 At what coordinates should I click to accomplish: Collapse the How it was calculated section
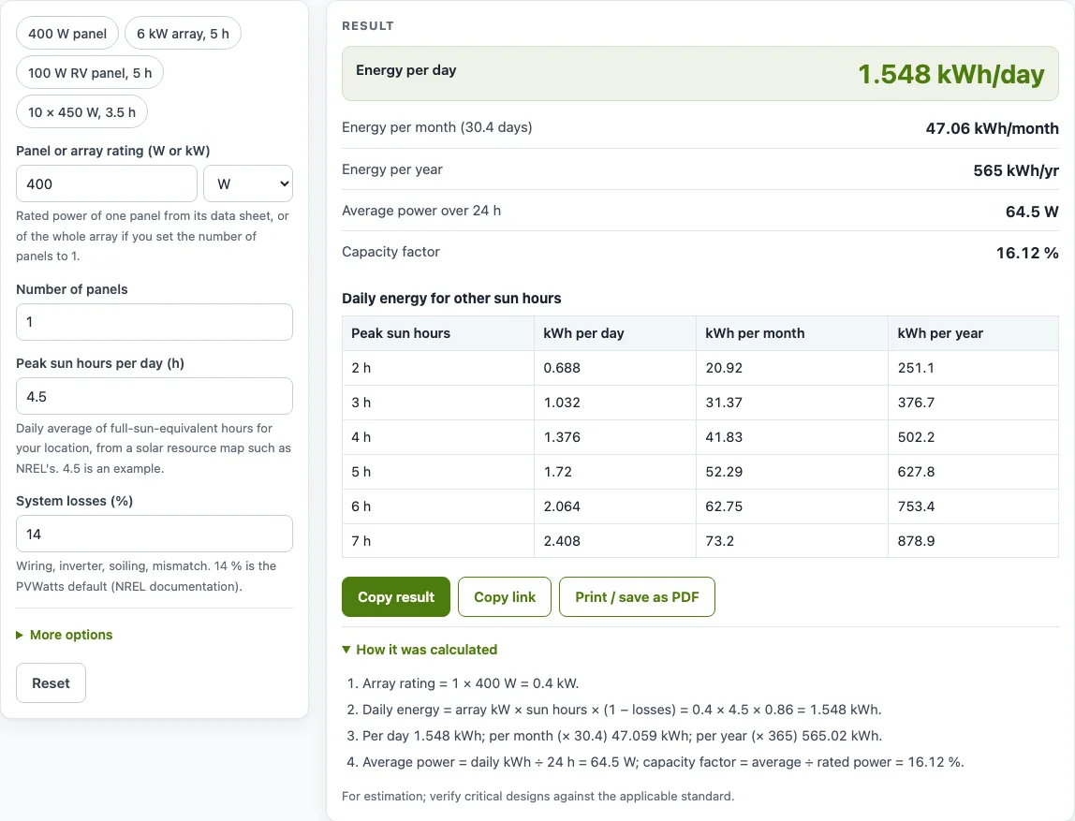pos(420,650)
